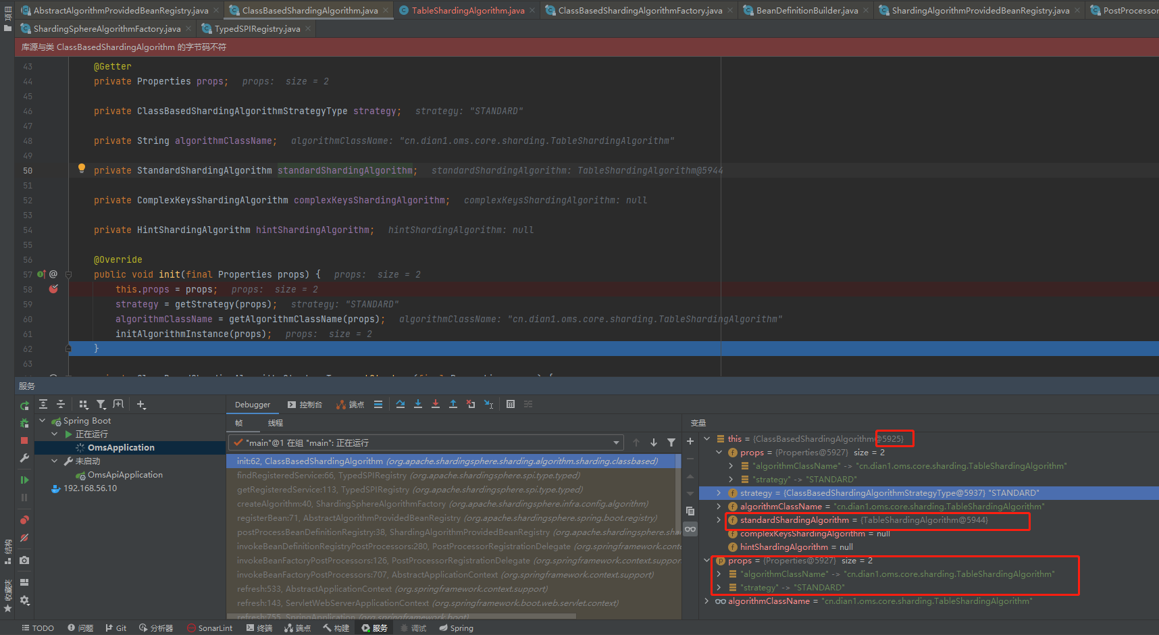Toggle watches view glasses icon
The image size is (1159, 635).
tap(690, 529)
